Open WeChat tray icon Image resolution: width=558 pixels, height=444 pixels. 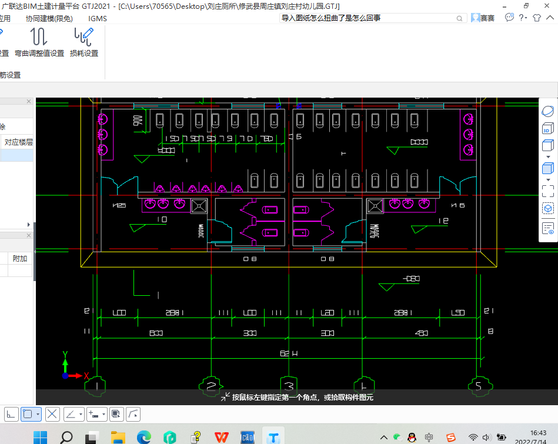tap(397, 437)
